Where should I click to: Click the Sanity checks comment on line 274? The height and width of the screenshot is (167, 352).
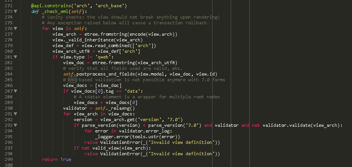pos(131,17)
